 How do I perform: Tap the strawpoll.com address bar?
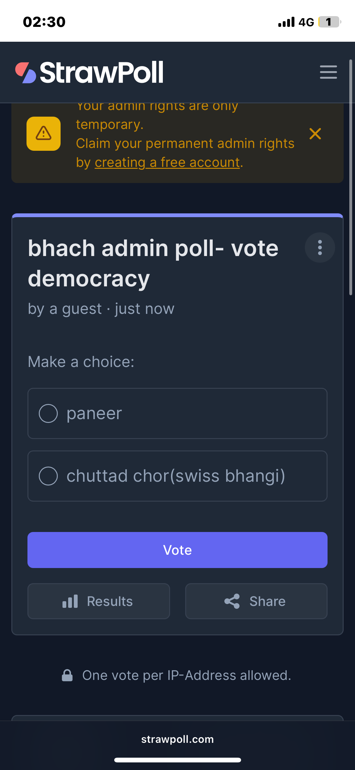177,739
